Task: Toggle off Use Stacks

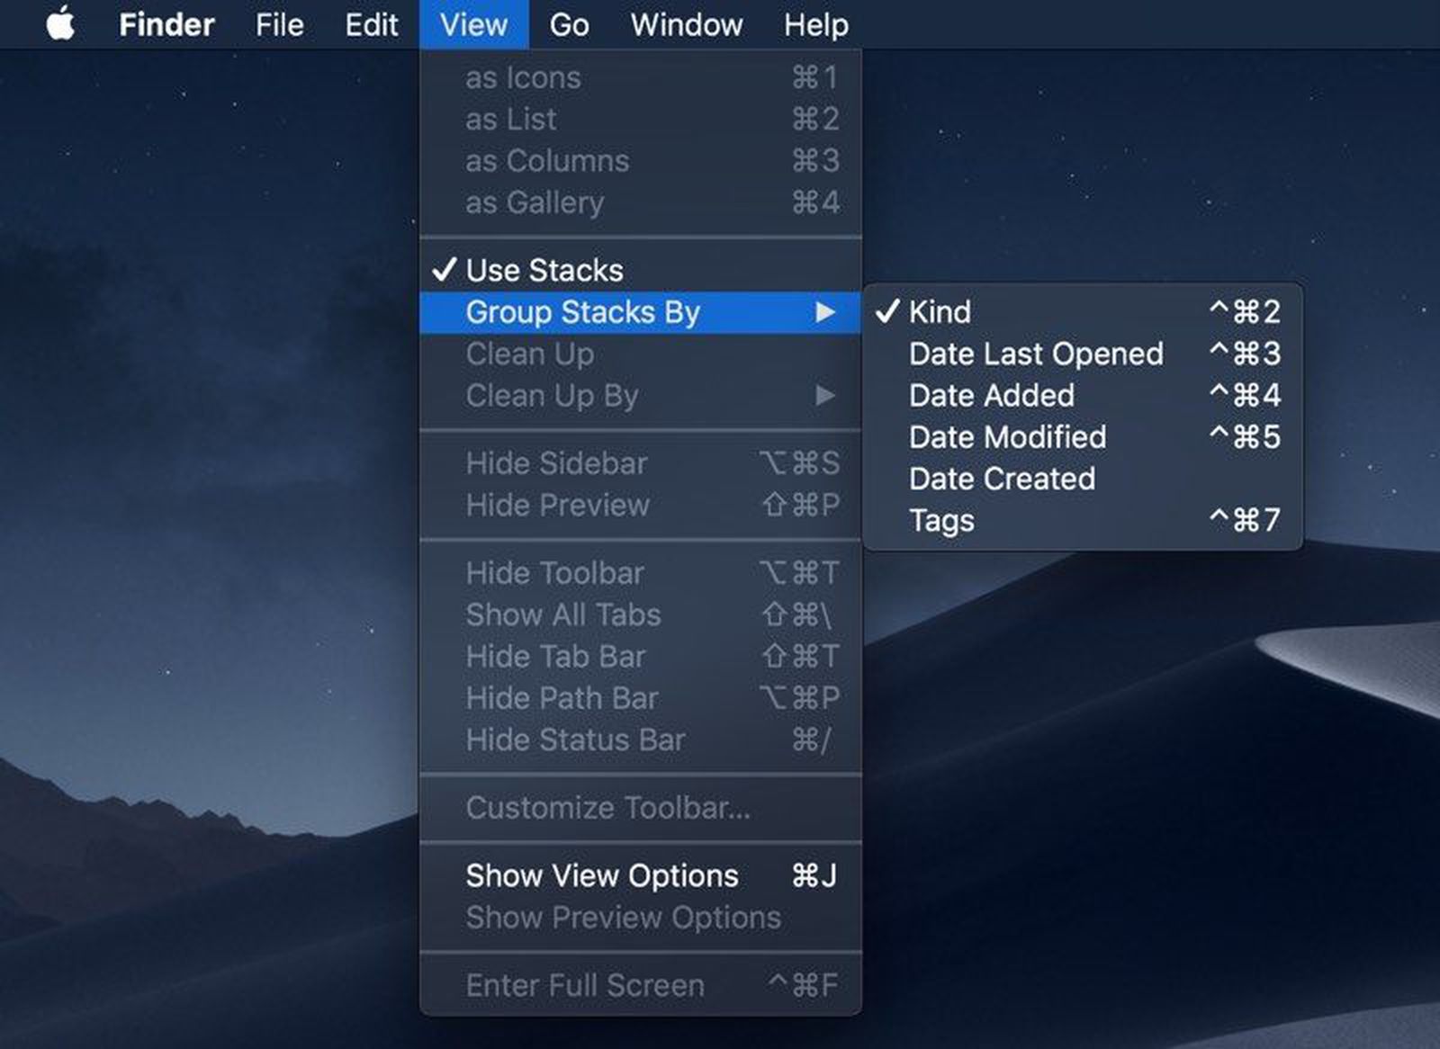Action: [544, 269]
